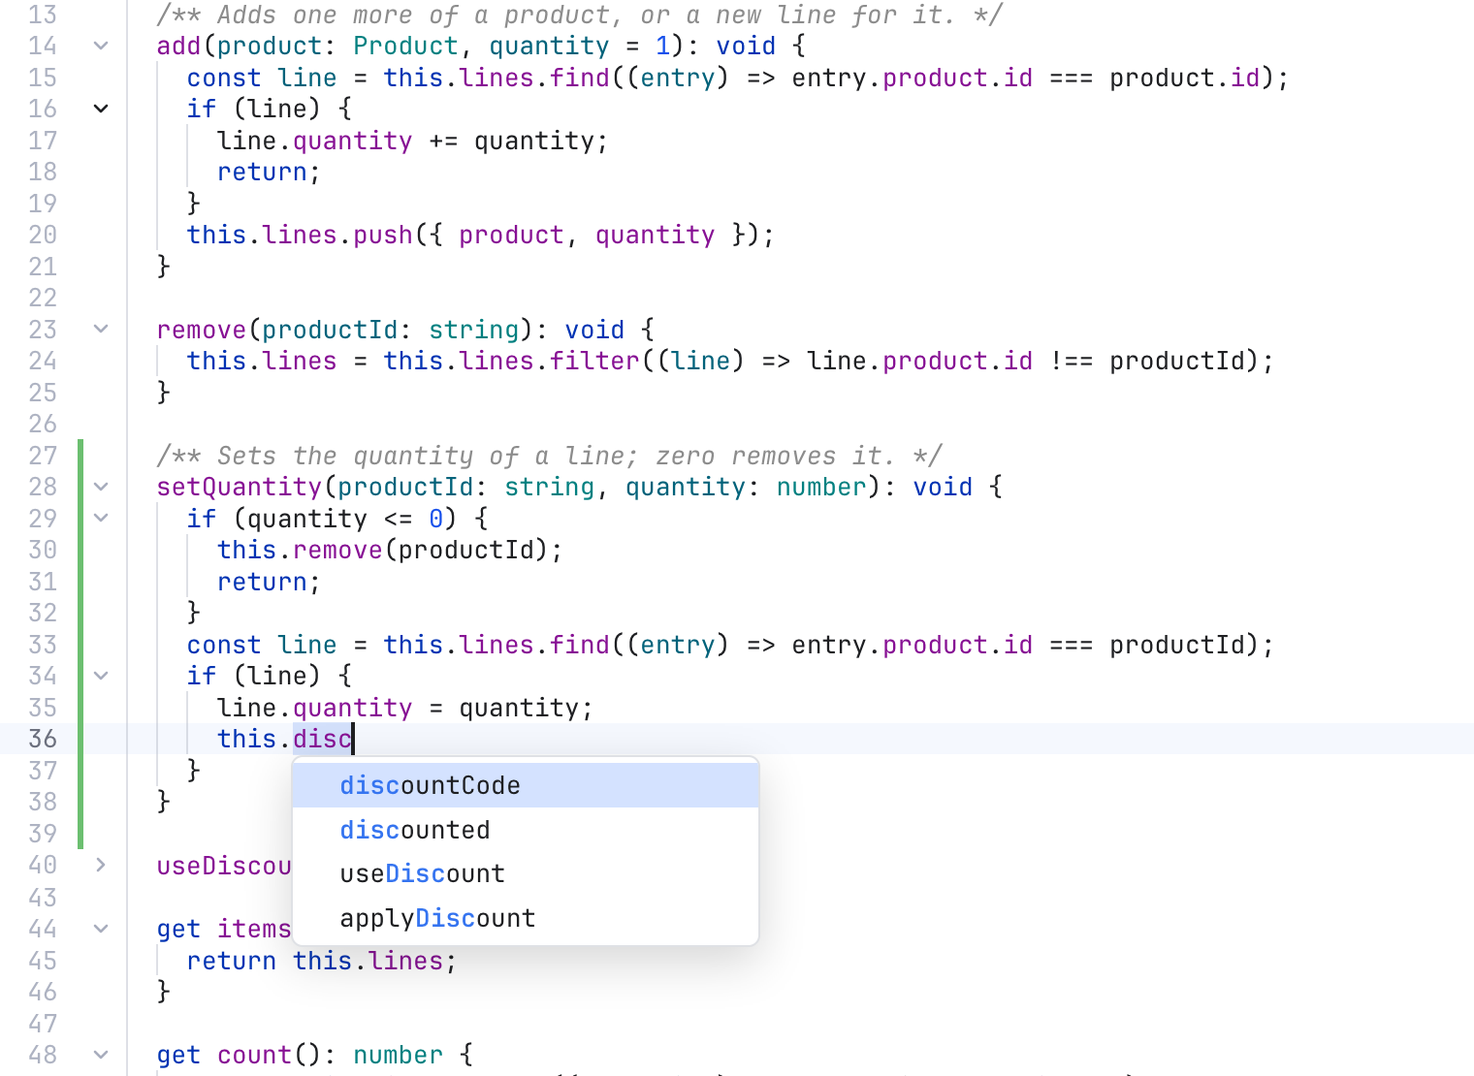Collapse the if block fold arrow on line 16
This screenshot has height=1076, width=1474.
[x=101, y=109]
